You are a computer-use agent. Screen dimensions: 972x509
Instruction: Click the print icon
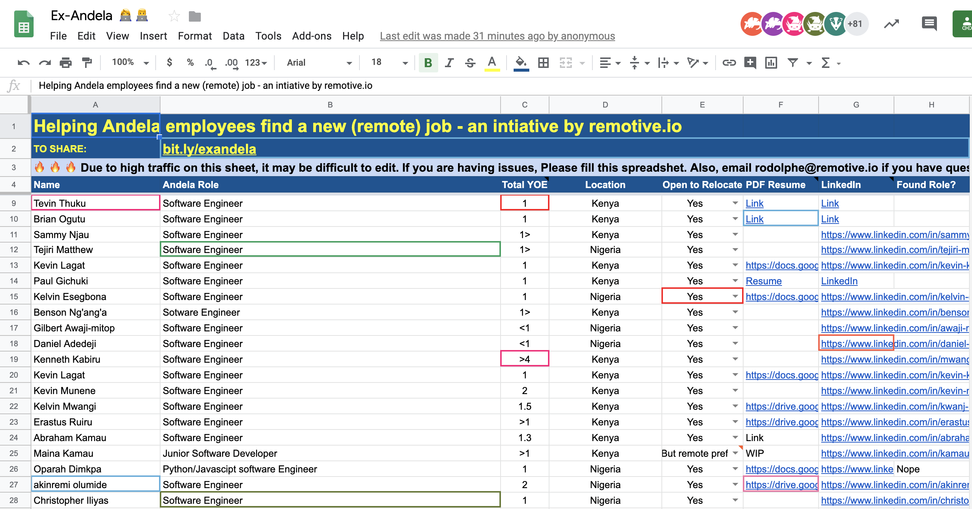(x=66, y=63)
